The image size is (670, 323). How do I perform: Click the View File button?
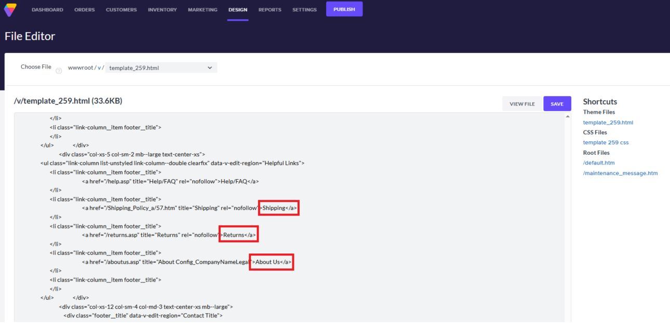[522, 104]
